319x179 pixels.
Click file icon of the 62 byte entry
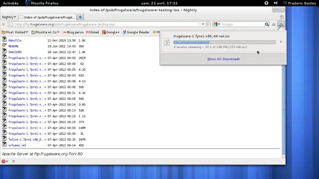[x=4, y=62]
